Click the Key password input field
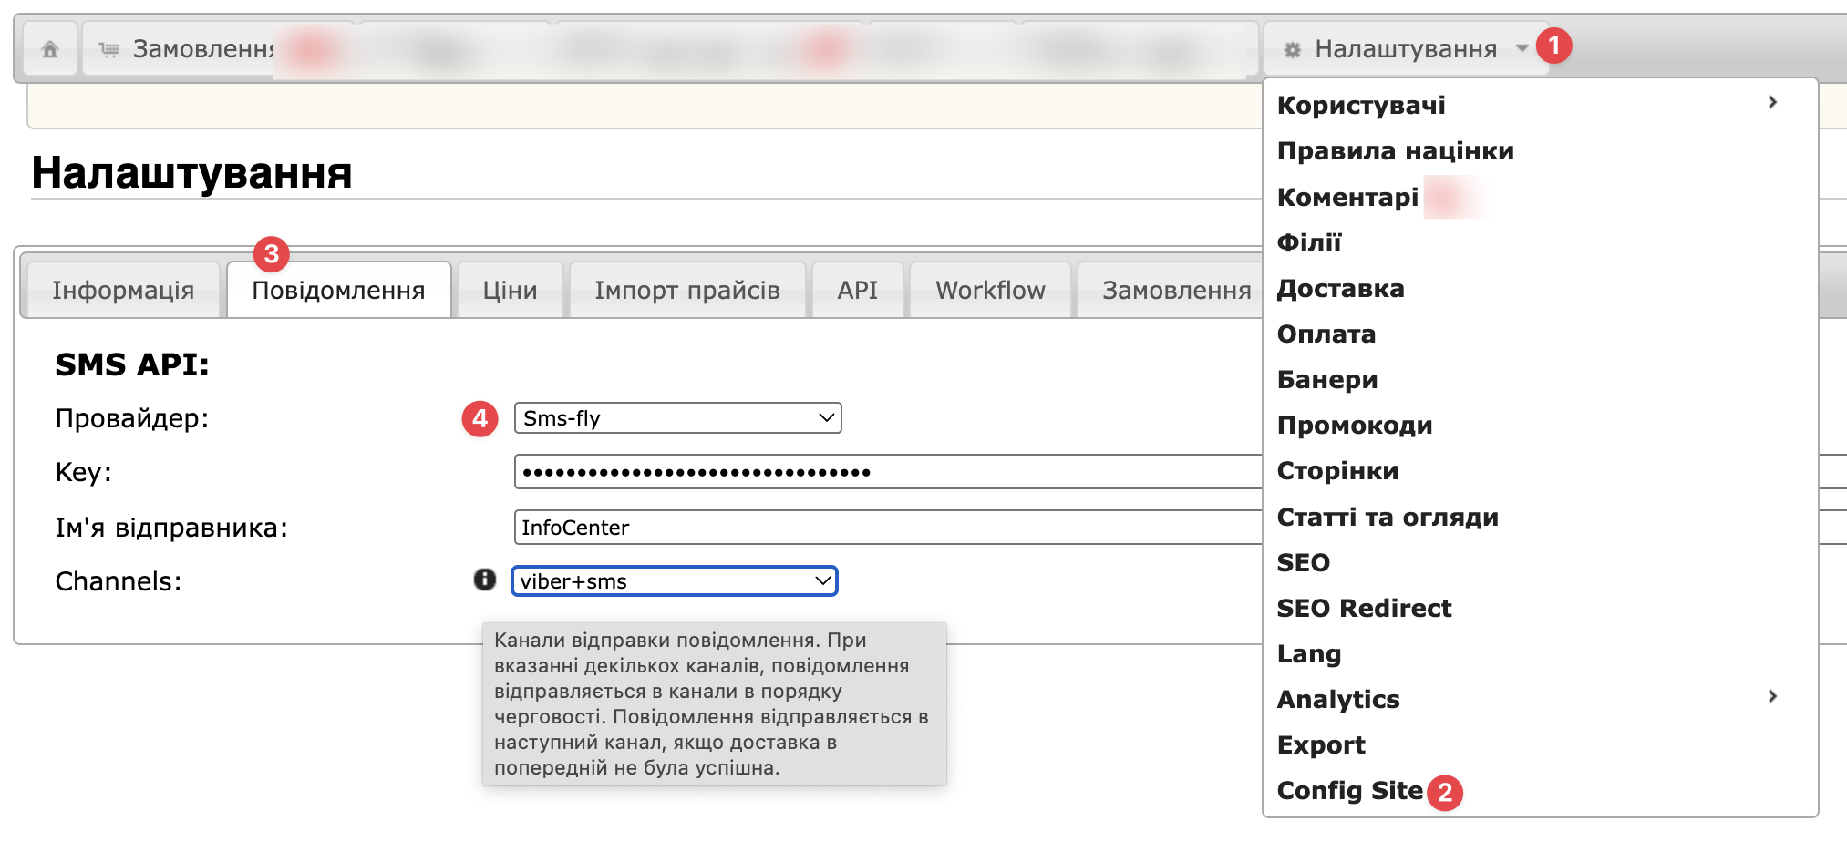Screen dimensions: 1847x862 point(884,472)
